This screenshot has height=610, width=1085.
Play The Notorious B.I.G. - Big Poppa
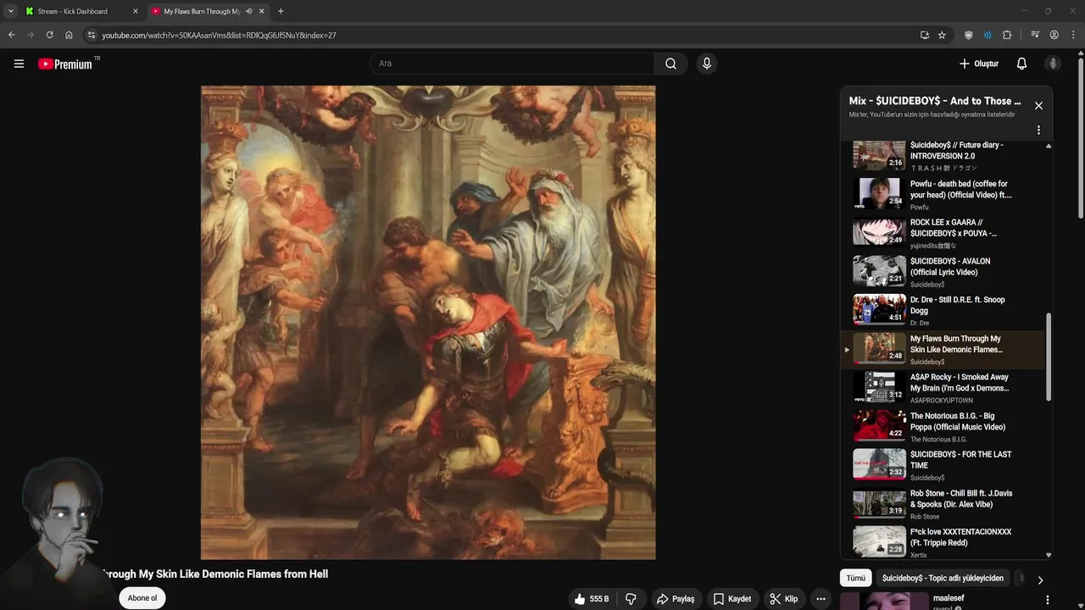coord(943,427)
